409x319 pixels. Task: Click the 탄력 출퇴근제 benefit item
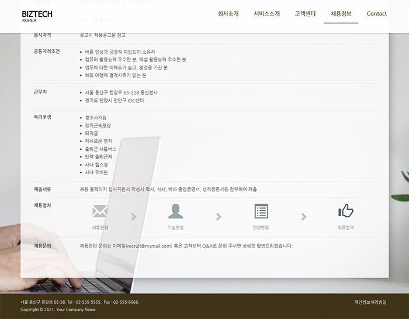[98, 157]
